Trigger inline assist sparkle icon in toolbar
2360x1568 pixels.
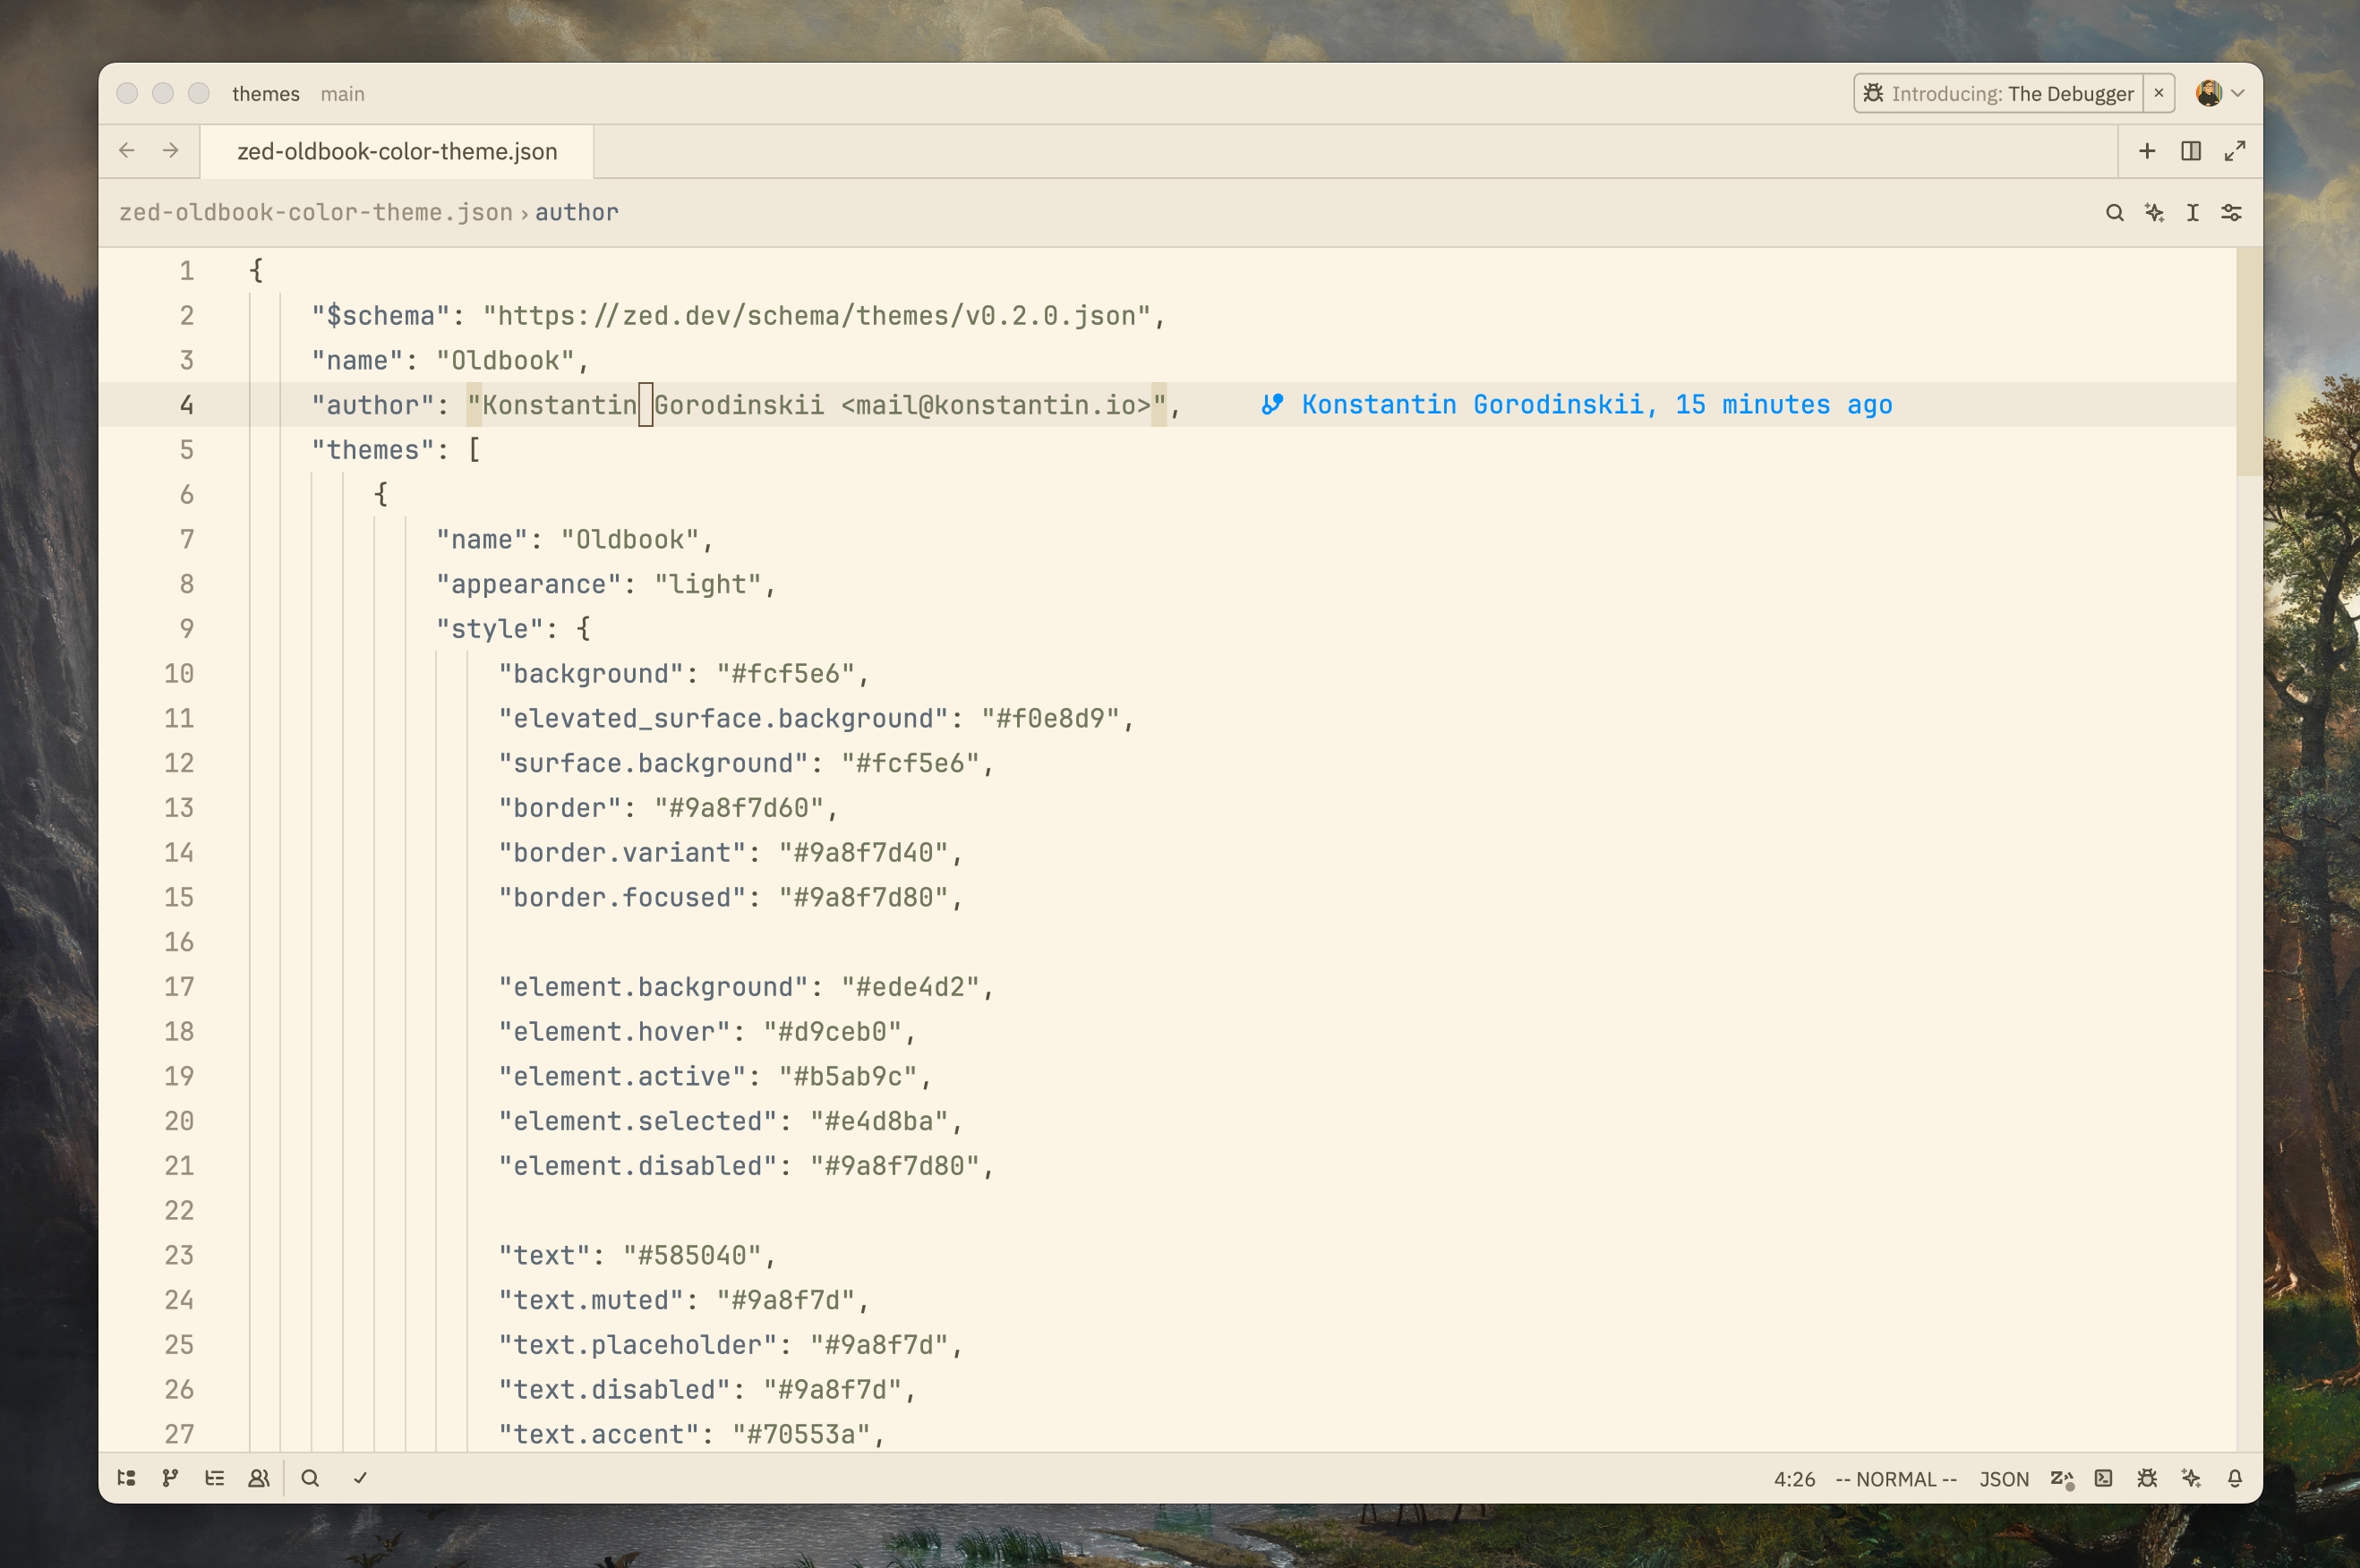click(2154, 212)
